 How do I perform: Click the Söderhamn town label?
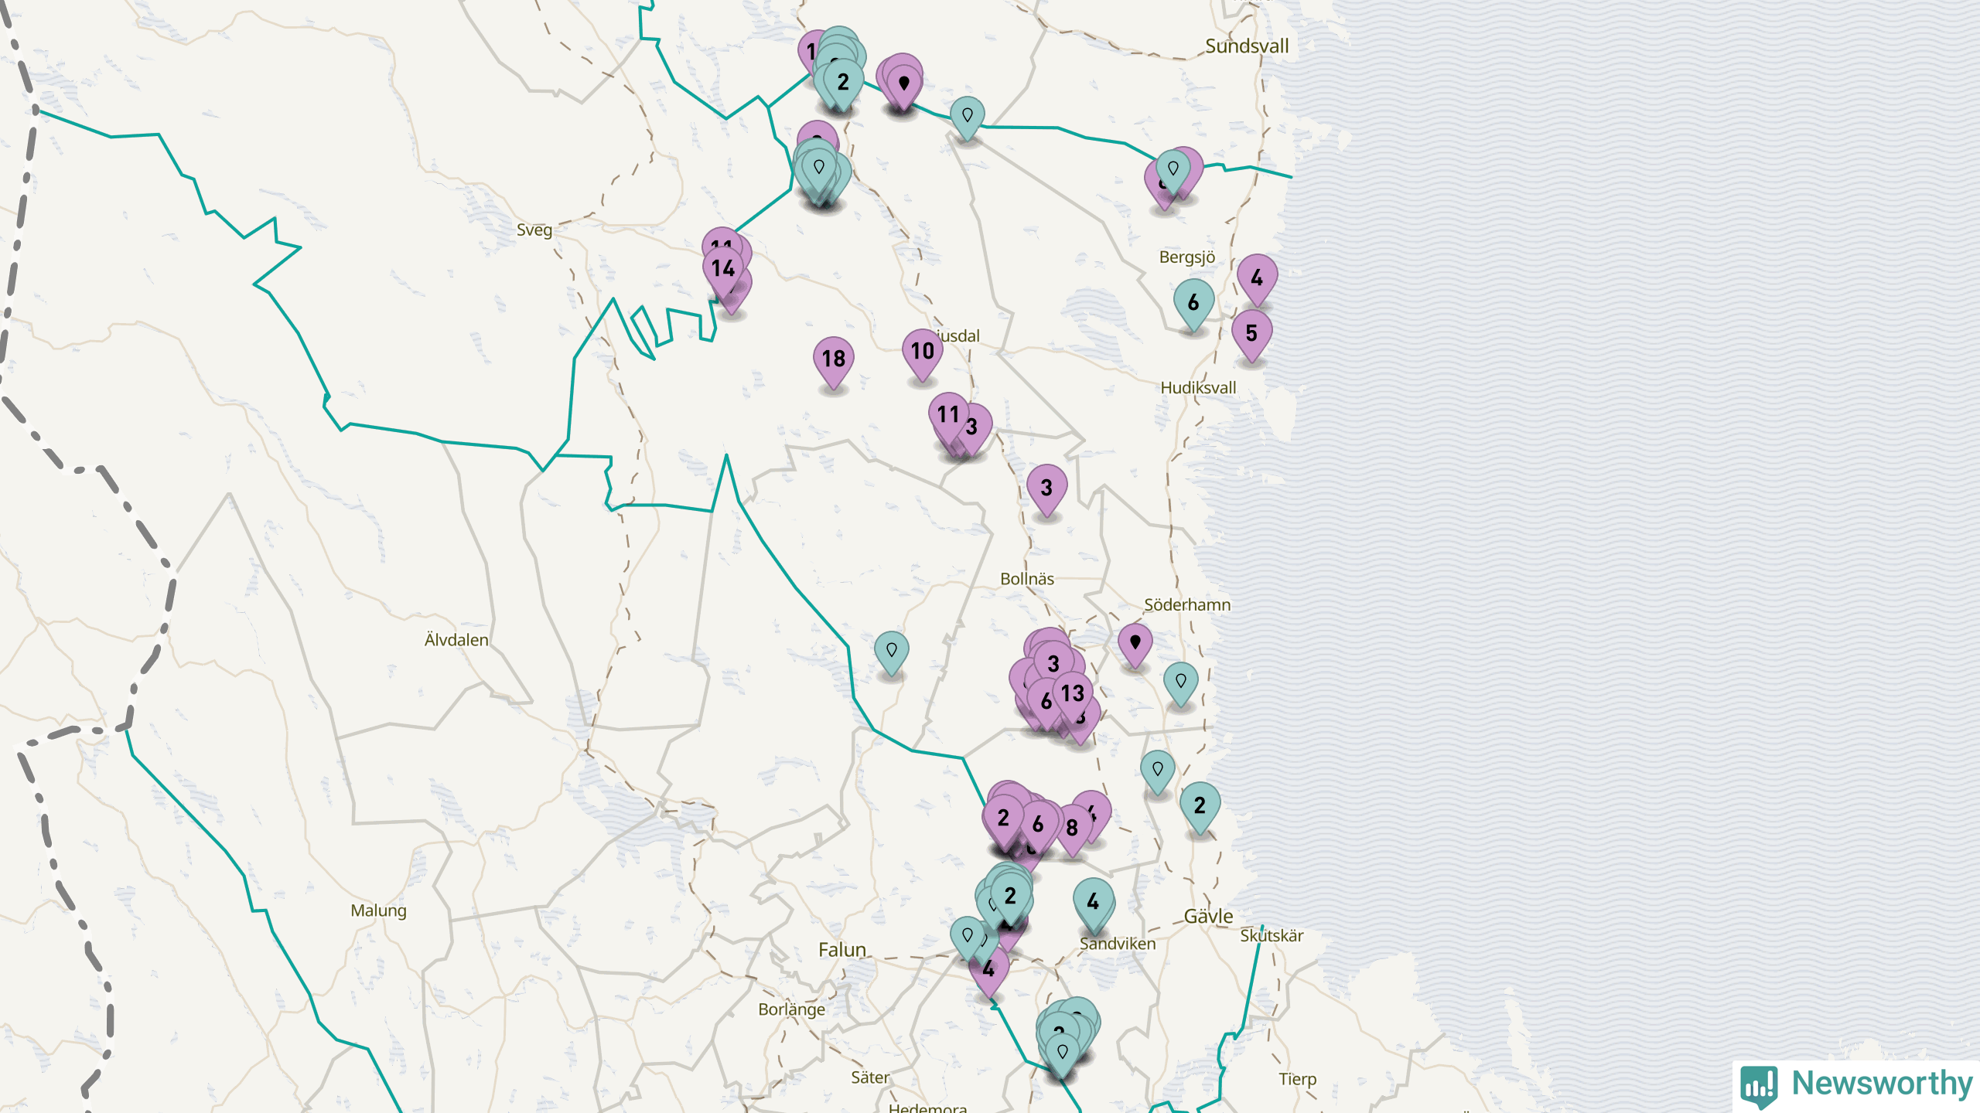(1187, 605)
